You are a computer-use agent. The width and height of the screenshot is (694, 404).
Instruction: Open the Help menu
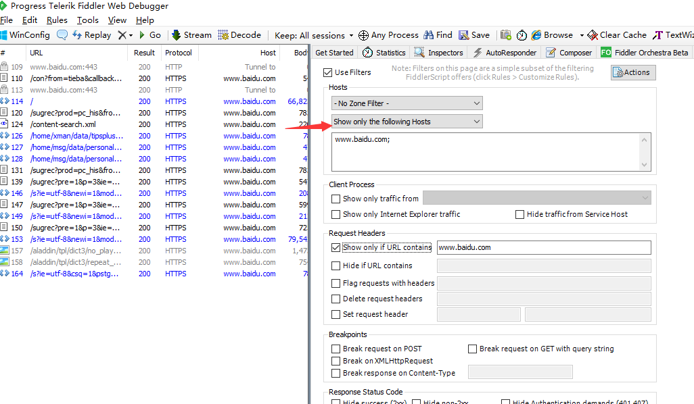pyautogui.click(x=145, y=20)
